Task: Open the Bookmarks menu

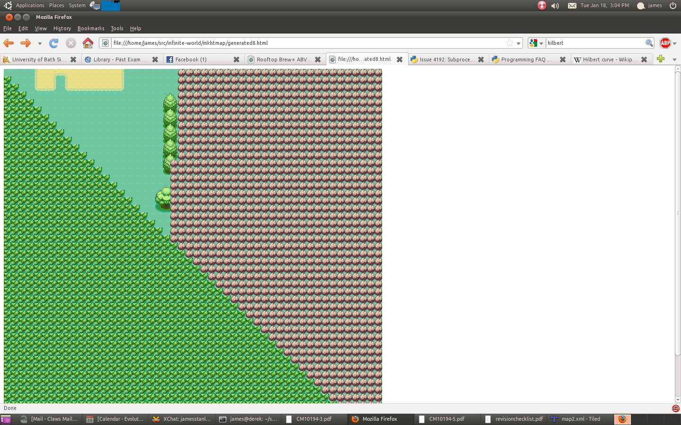Action: (x=91, y=28)
